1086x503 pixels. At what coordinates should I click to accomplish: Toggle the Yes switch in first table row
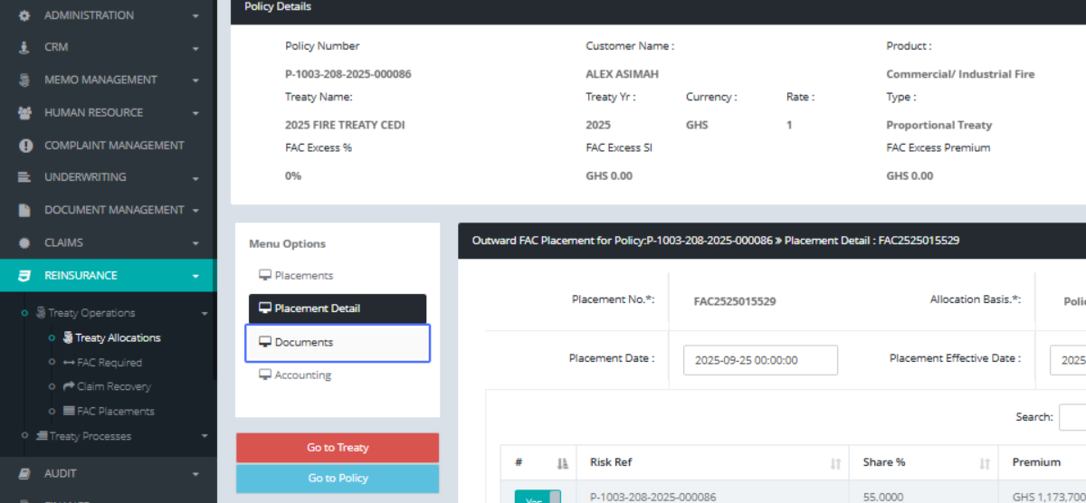click(x=538, y=498)
